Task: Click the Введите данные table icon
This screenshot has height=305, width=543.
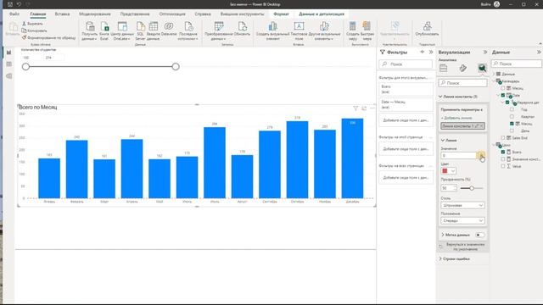Action: 153,26
